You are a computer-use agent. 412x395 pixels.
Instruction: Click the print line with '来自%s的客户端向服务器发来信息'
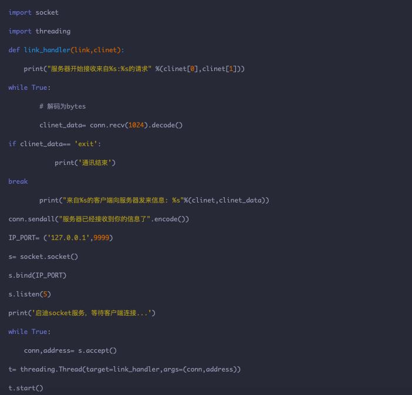pyautogui.click(x=154, y=200)
